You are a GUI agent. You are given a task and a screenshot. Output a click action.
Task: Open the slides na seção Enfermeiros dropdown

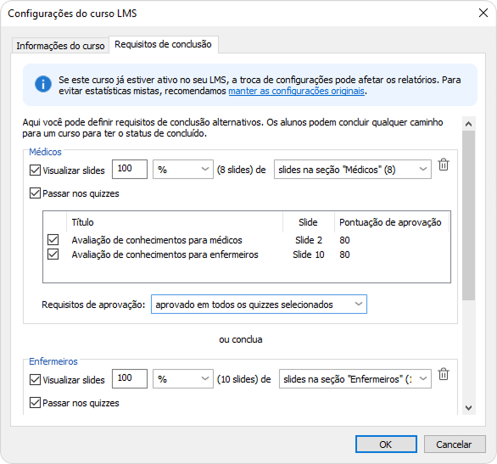coord(355,378)
